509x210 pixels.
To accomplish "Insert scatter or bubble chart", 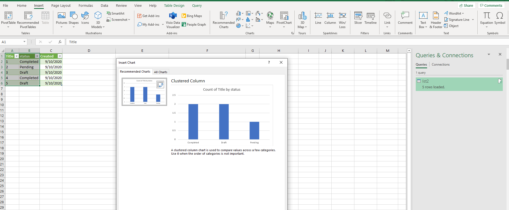I will pos(249,26).
